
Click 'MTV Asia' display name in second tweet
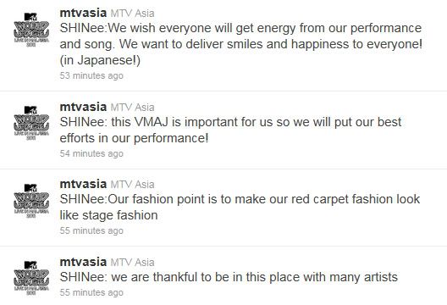[133, 108]
